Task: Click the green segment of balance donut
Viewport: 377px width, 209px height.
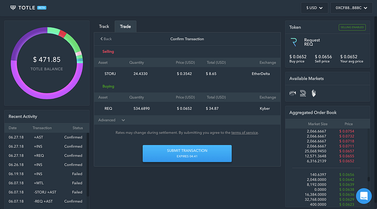Action: tap(73, 43)
